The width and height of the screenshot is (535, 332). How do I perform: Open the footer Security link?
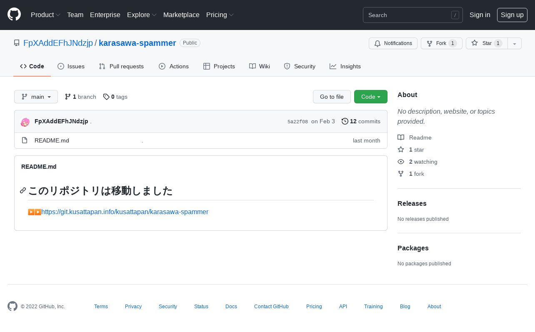coord(168,307)
